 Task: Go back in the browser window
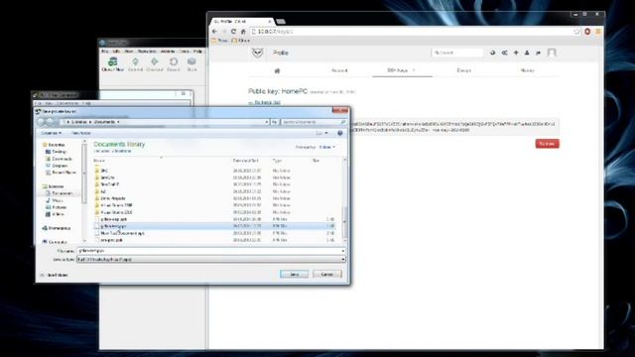point(215,31)
